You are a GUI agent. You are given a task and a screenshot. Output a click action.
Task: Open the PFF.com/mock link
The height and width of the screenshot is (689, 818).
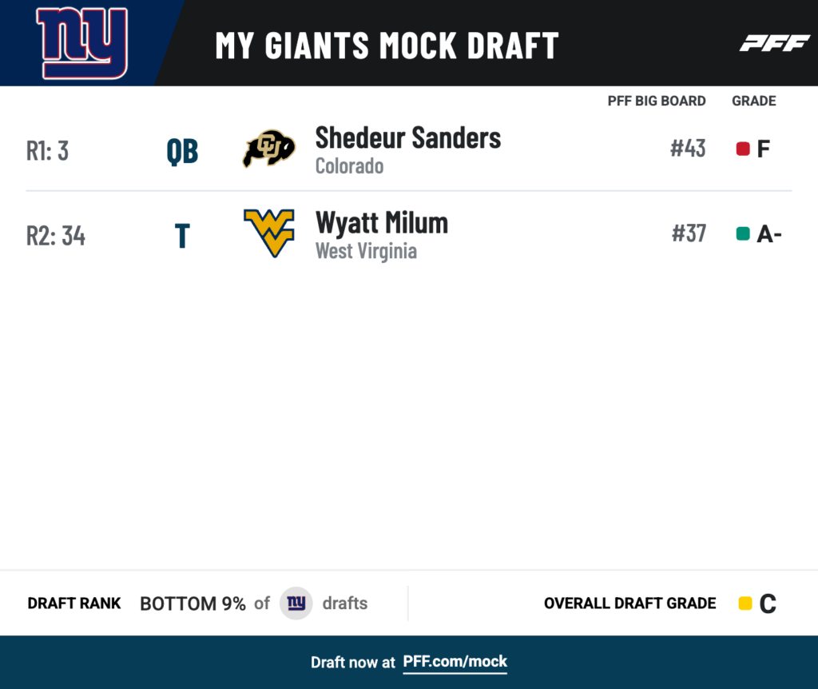455,662
